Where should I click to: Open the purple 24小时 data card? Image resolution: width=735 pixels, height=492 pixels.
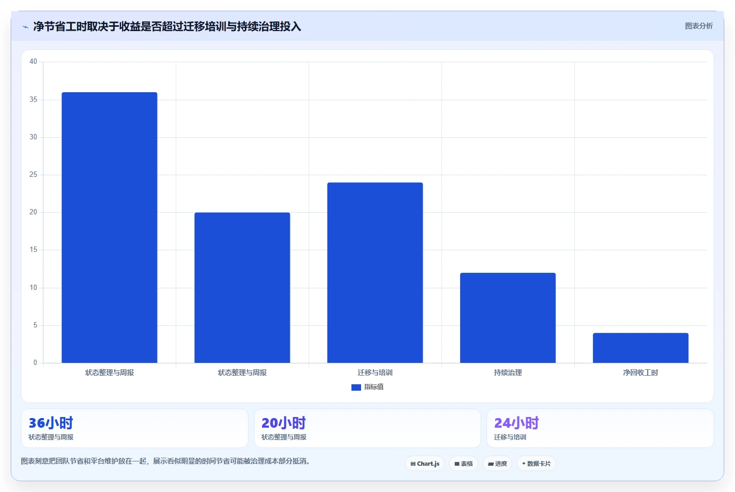pos(600,428)
